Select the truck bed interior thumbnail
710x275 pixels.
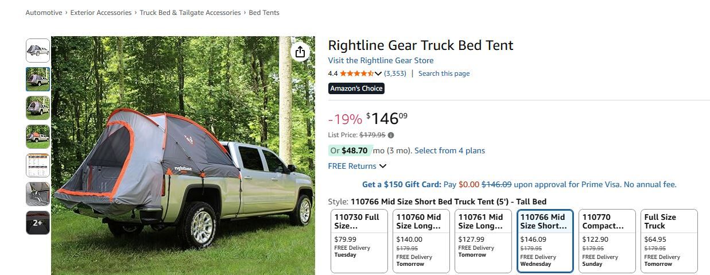[38, 194]
